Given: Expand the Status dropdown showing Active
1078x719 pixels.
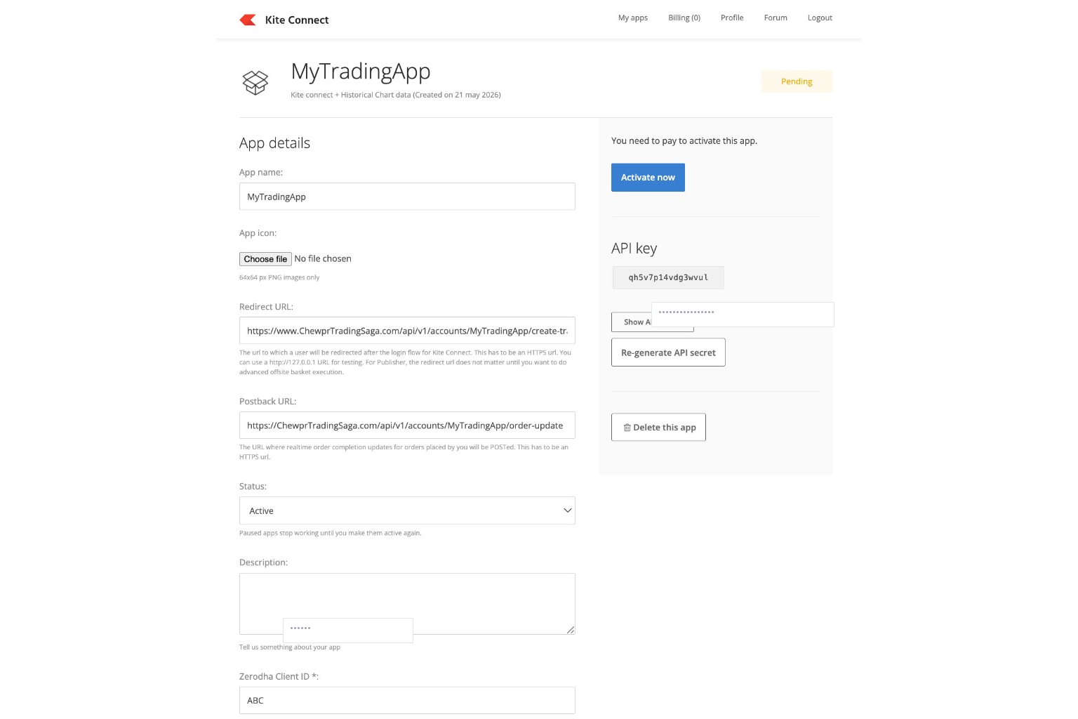Looking at the screenshot, I should pos(407,510).
